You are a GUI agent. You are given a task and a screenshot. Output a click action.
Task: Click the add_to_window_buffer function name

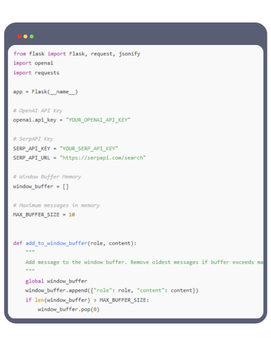pyautogui.click(x=57, y=243)
